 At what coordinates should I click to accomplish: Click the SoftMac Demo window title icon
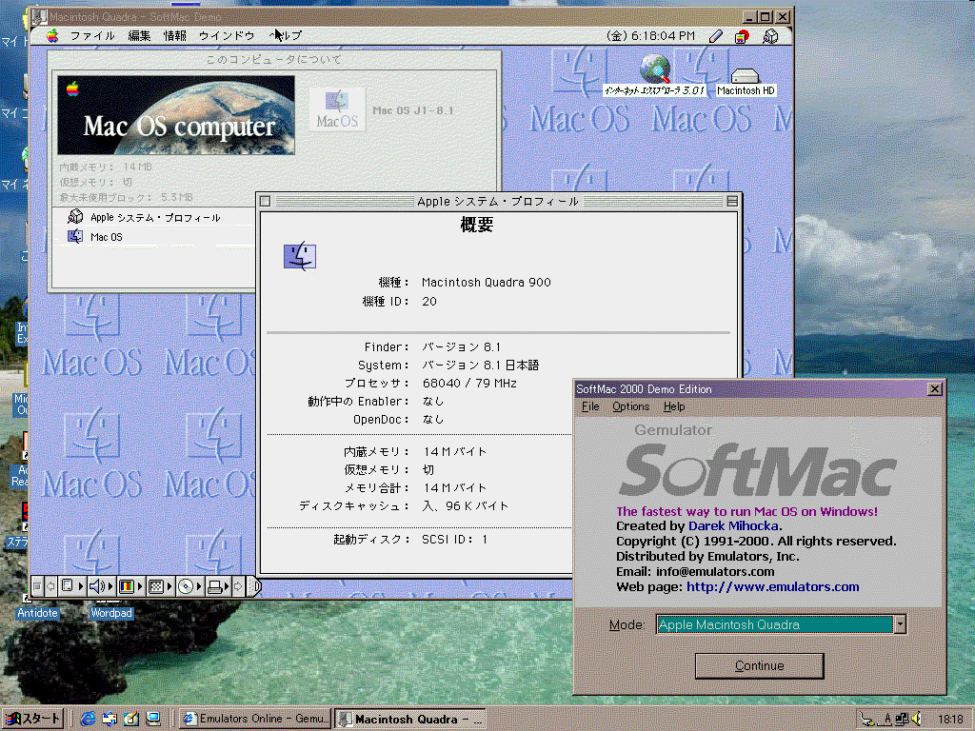tap(39, 17)
